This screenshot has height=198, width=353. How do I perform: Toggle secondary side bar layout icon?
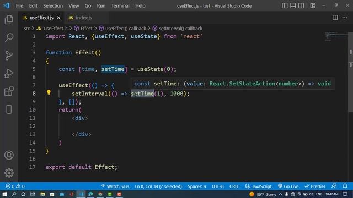[x=301, y=5]
